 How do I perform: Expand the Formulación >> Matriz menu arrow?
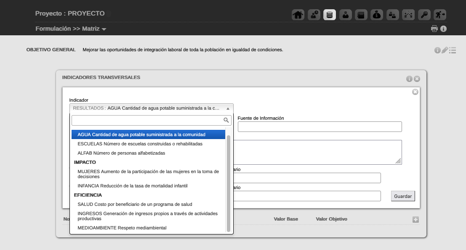pos(104,29)
